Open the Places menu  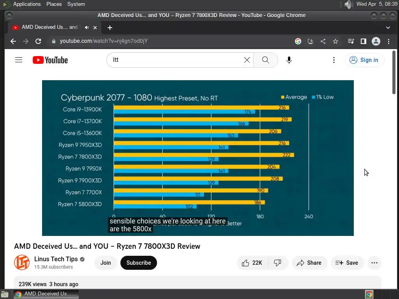click(54, 4)
